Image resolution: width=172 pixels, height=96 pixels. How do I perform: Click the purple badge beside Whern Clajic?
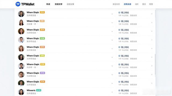[42, 73]
